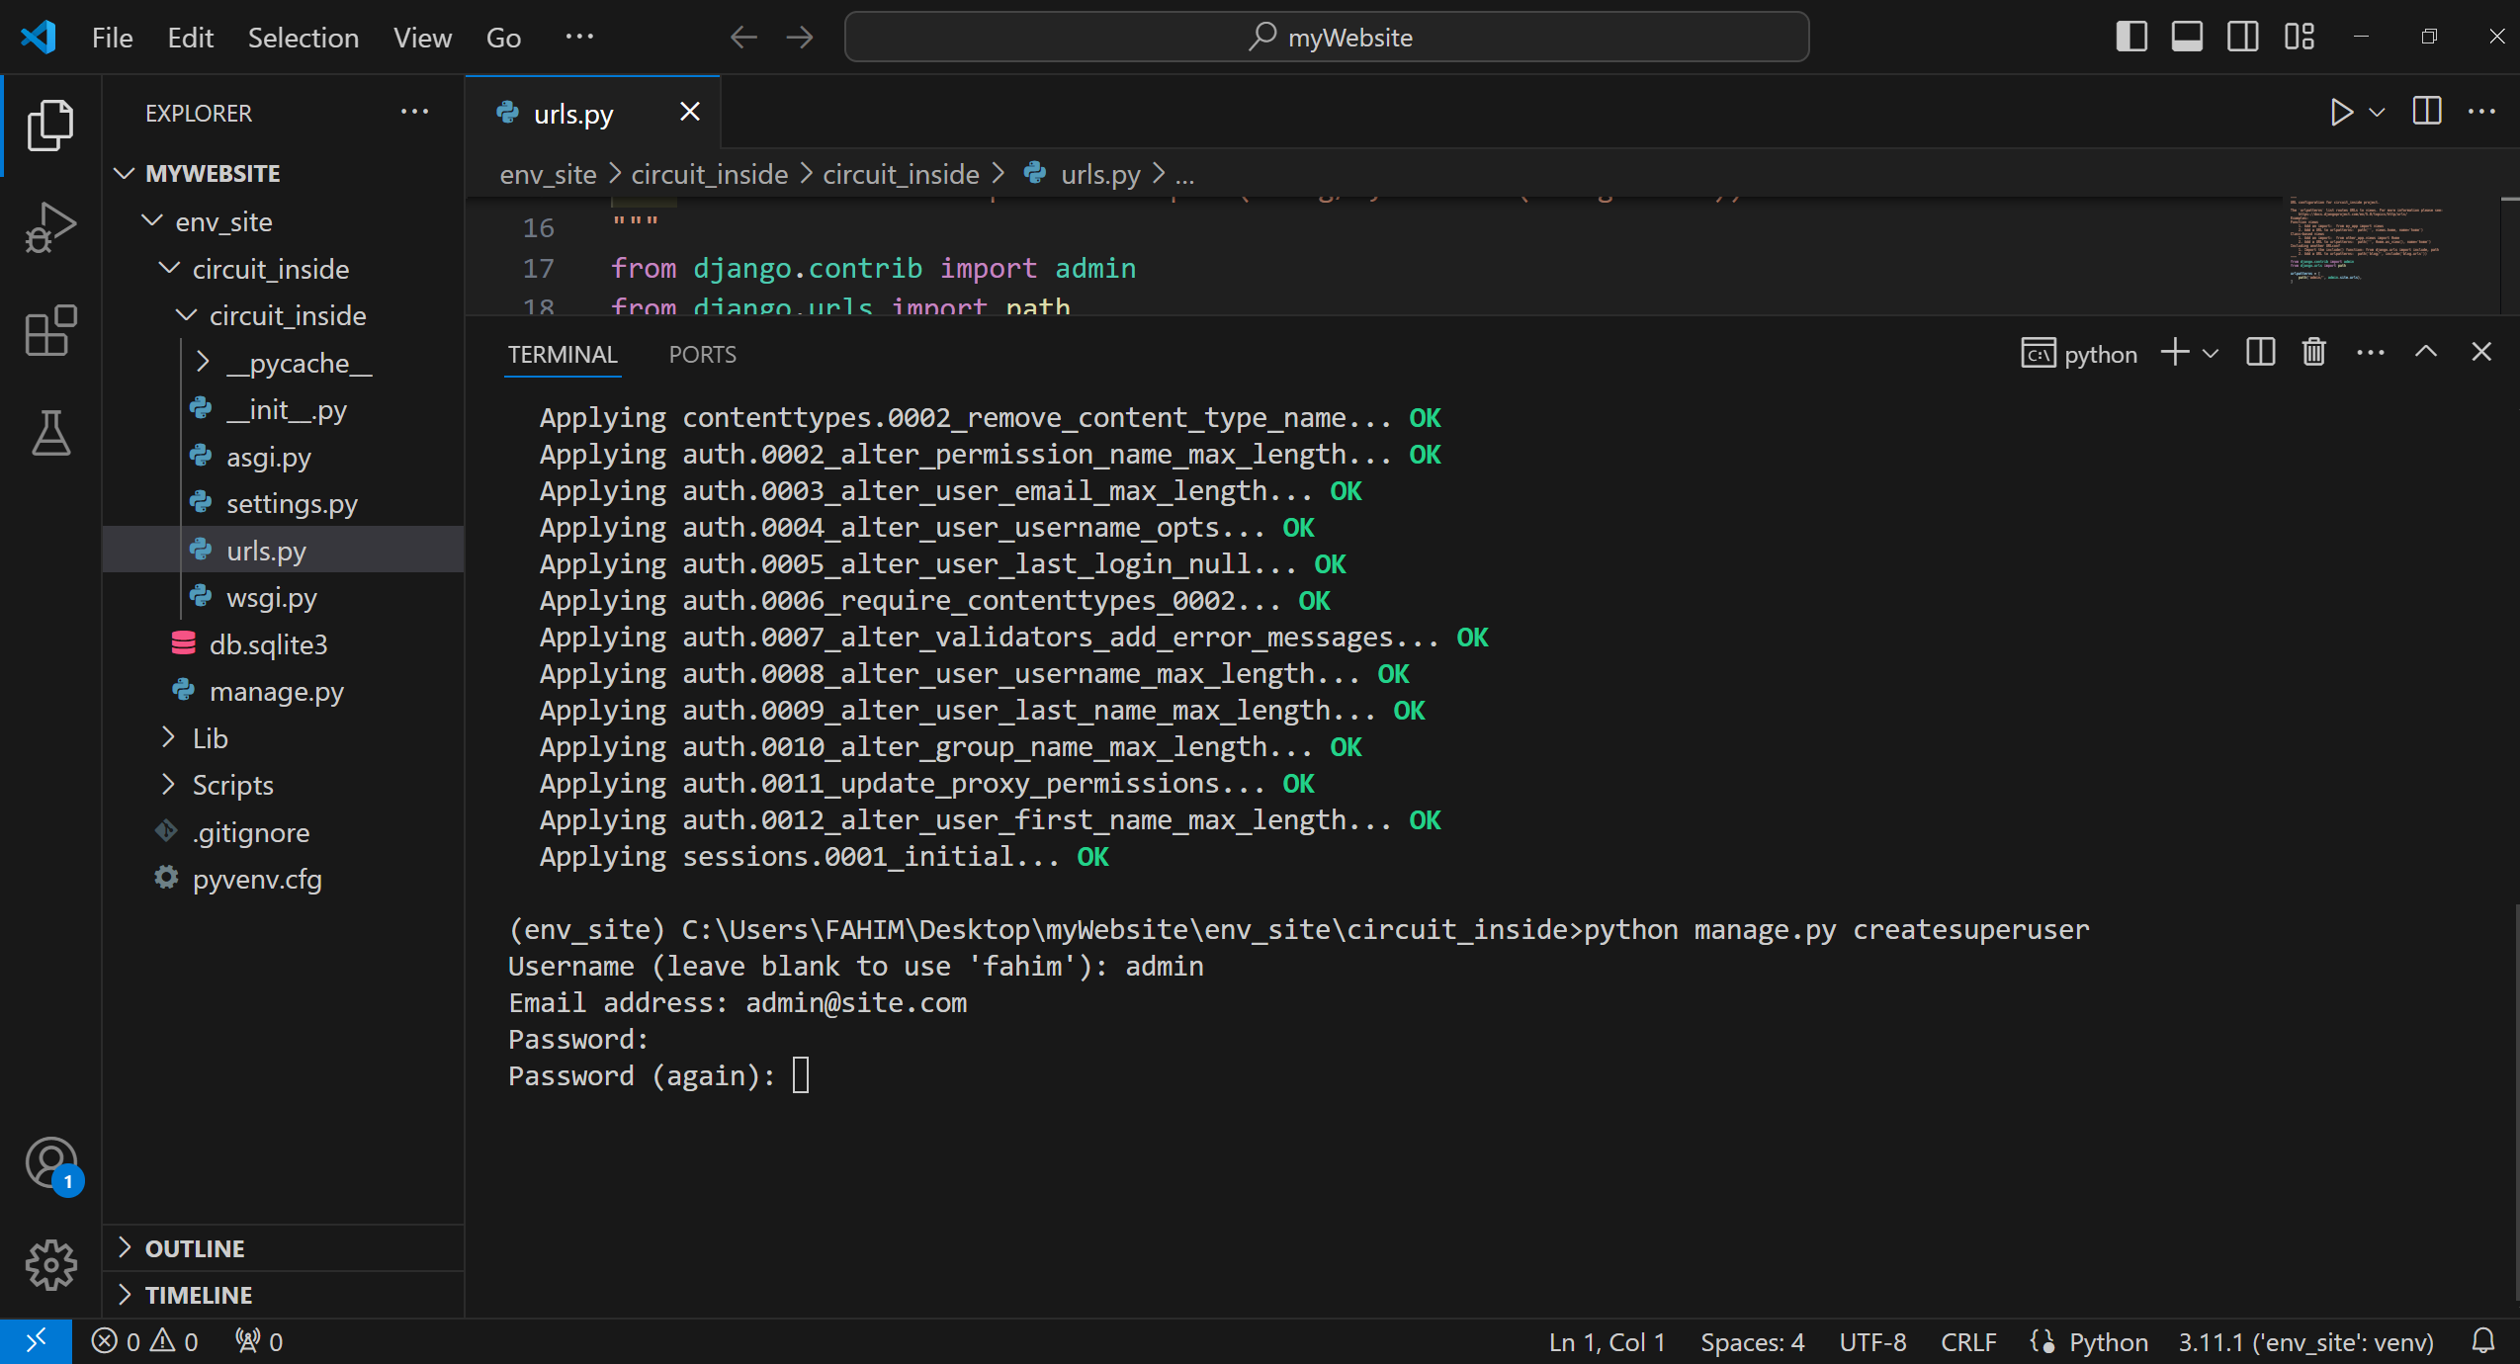Create new terminal with plus icon
Image resolution: width=2520 pixels, height=1364 pixels.
[x=2175, y=353]
